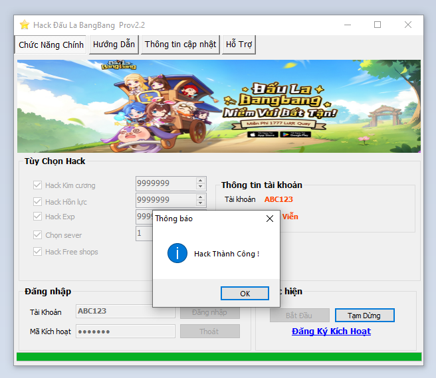Increase Kim cương value with up arrow
Image resolution: width=436 pixels, height=378 pixels.
click(200, 181)
